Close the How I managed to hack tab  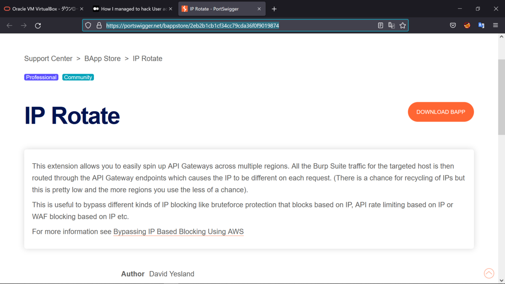pyautogui.click(x=170, y=9)
